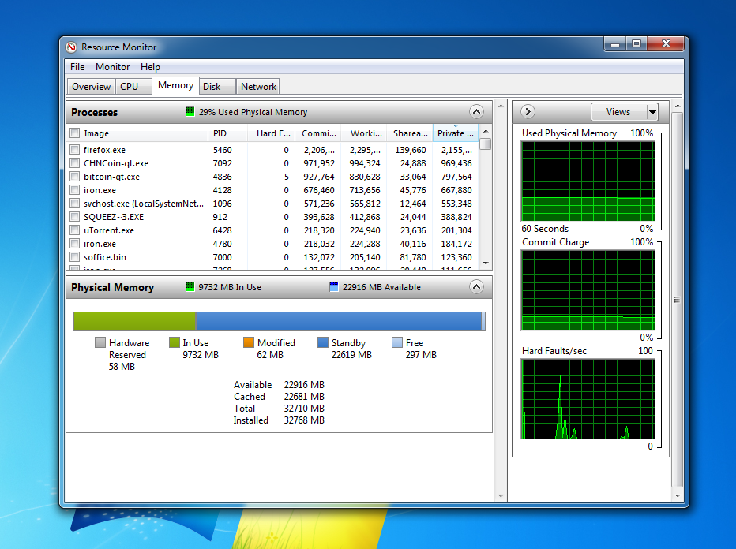
Task: Click the Resource Monitor title bar icon
Action: click(71, 47)
